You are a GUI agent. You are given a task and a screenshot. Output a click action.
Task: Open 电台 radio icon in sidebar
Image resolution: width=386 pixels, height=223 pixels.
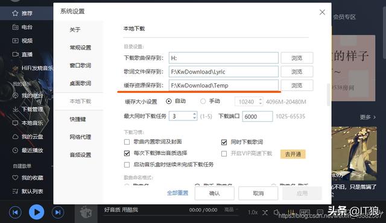(x=15, y=27)
